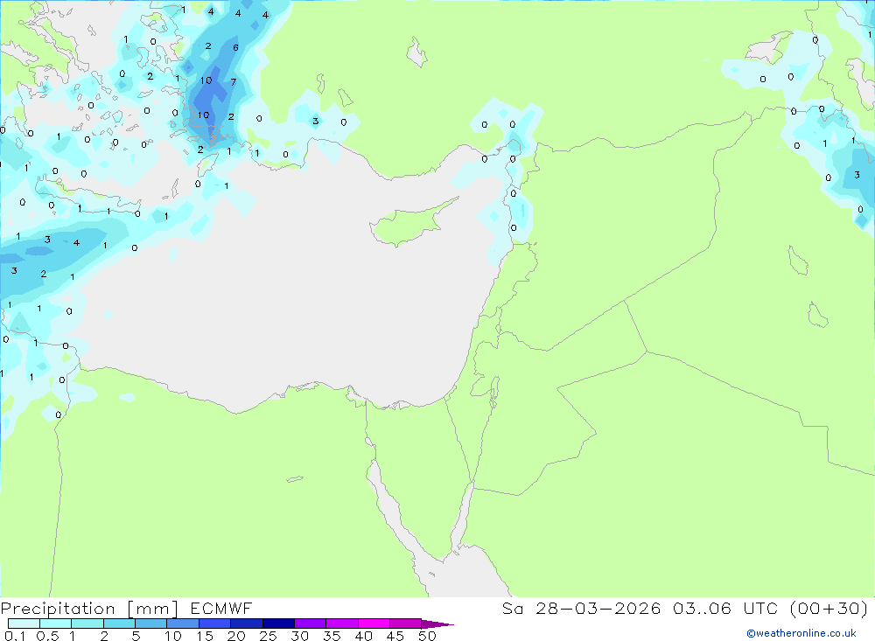Click the legend swatch between 5 and 10
This screenshot has width=875, height=641.
[x=150, y=624]
